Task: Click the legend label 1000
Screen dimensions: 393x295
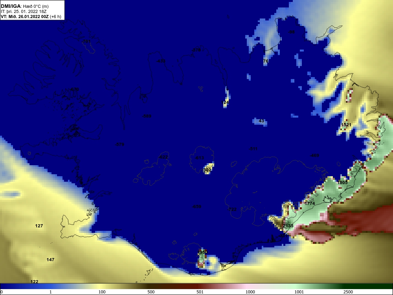Action: click(250, 292)
